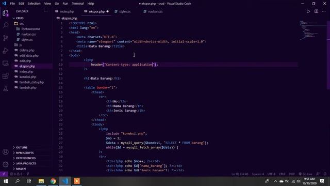Split the editor to the right
This screenshot has width=330, height=186.
(x=316, y=11)
